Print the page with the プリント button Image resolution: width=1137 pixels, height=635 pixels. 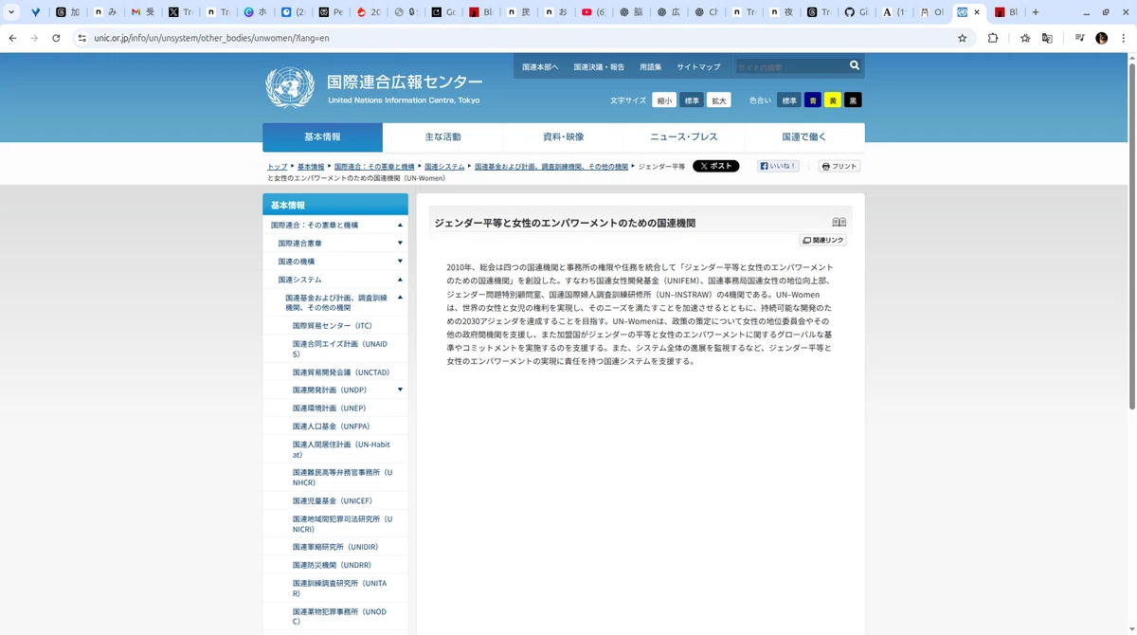(839, 166)
